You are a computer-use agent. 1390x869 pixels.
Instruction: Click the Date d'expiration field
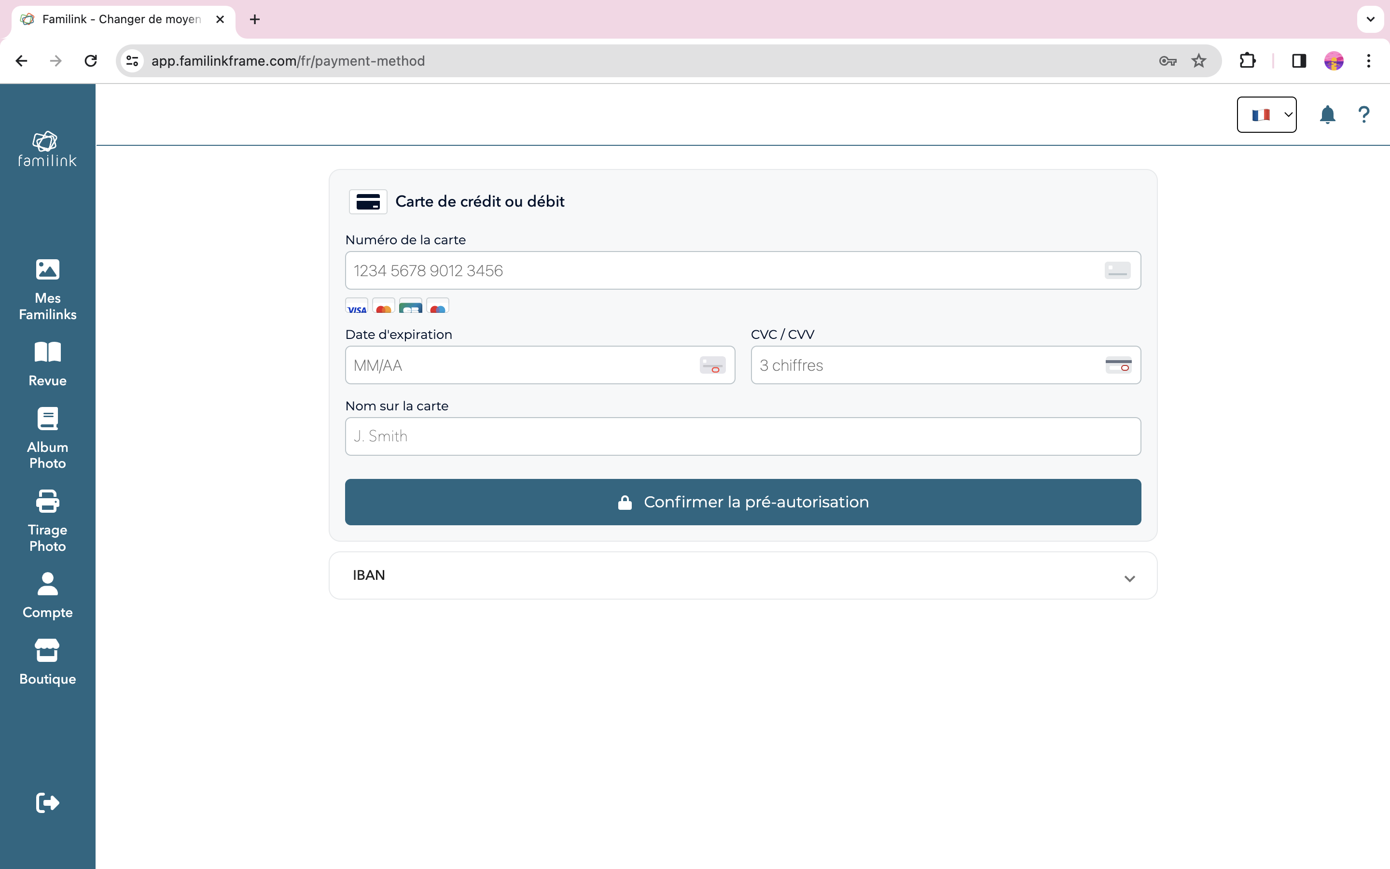click(523, 365)
